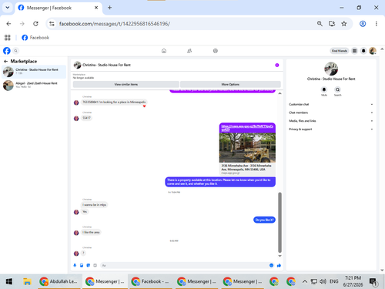Click the address bar URL
The height and width of the screenshot is (289, 385).
coord(115,24)
